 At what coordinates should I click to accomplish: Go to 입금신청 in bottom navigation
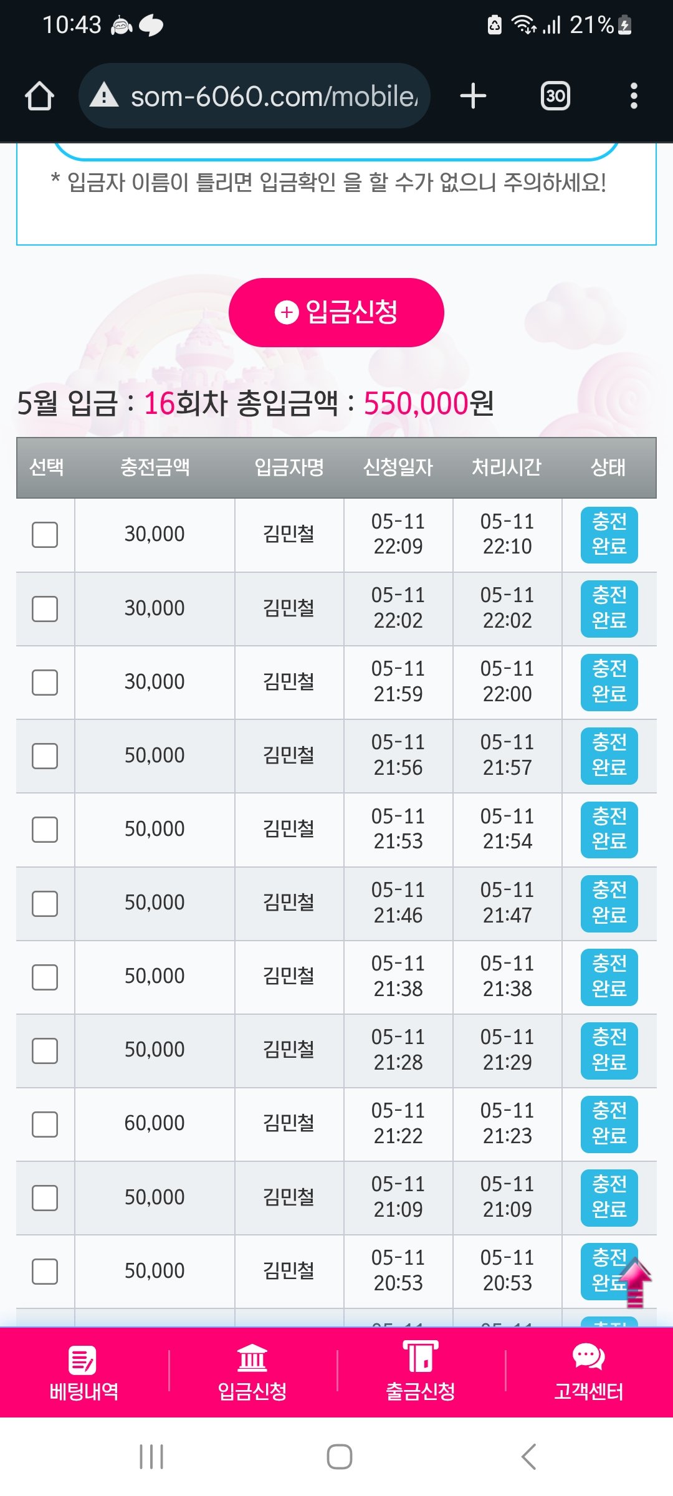coord(252,1373)
